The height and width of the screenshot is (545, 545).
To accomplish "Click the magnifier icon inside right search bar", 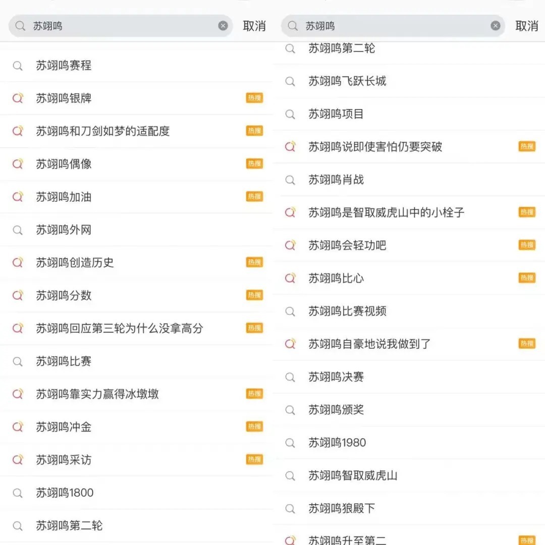I will [293, 26].
